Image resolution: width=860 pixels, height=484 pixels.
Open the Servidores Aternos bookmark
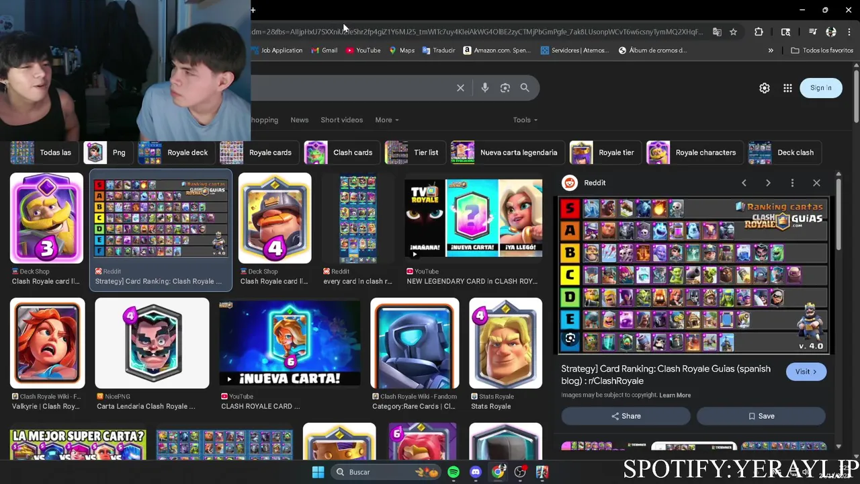click(574, 50)
